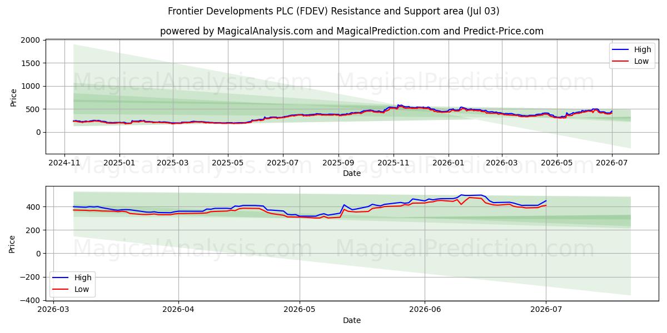Click the top chart x-axis tick 2025-03
The image size is (667, 333).
tap(172, 163)
